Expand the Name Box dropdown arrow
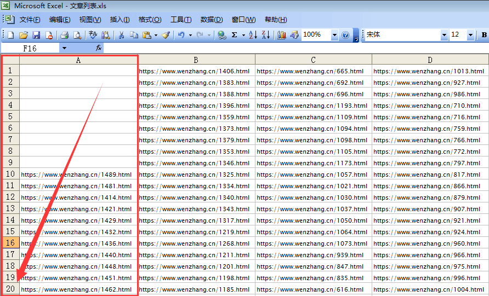Image resolution: width=489 pixels, height=296 pixels. 64,48
